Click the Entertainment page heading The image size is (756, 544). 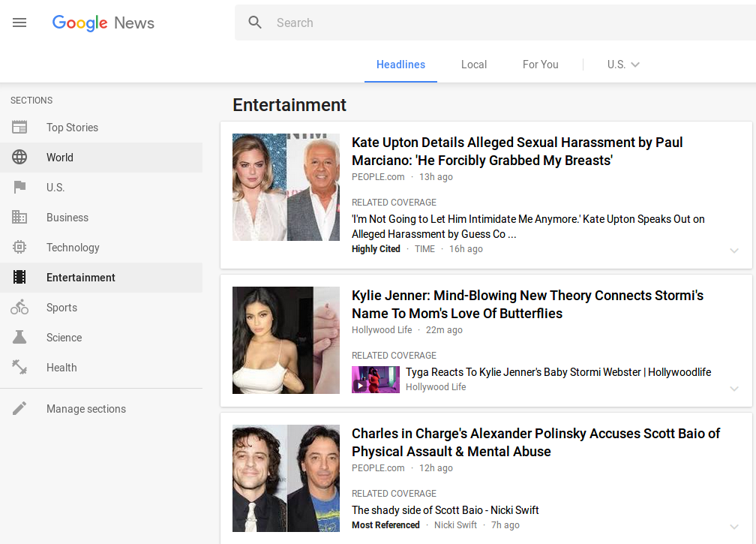[289, 104]
